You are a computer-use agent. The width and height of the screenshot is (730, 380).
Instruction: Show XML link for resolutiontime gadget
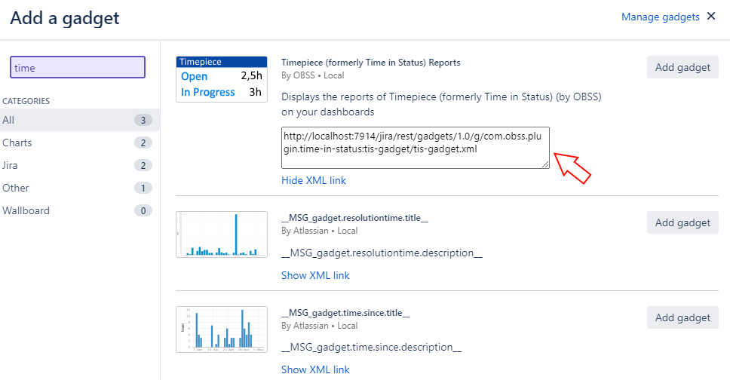(x=315, y=275)
